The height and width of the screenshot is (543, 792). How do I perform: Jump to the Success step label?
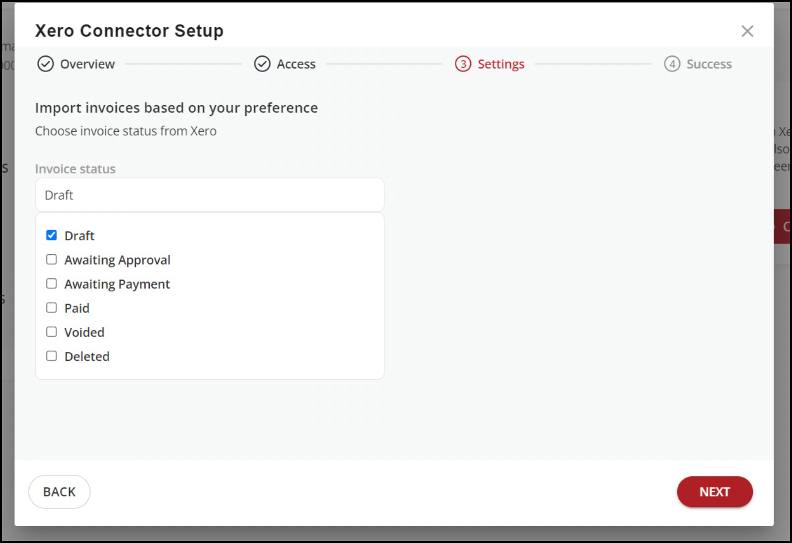[708, 64]
